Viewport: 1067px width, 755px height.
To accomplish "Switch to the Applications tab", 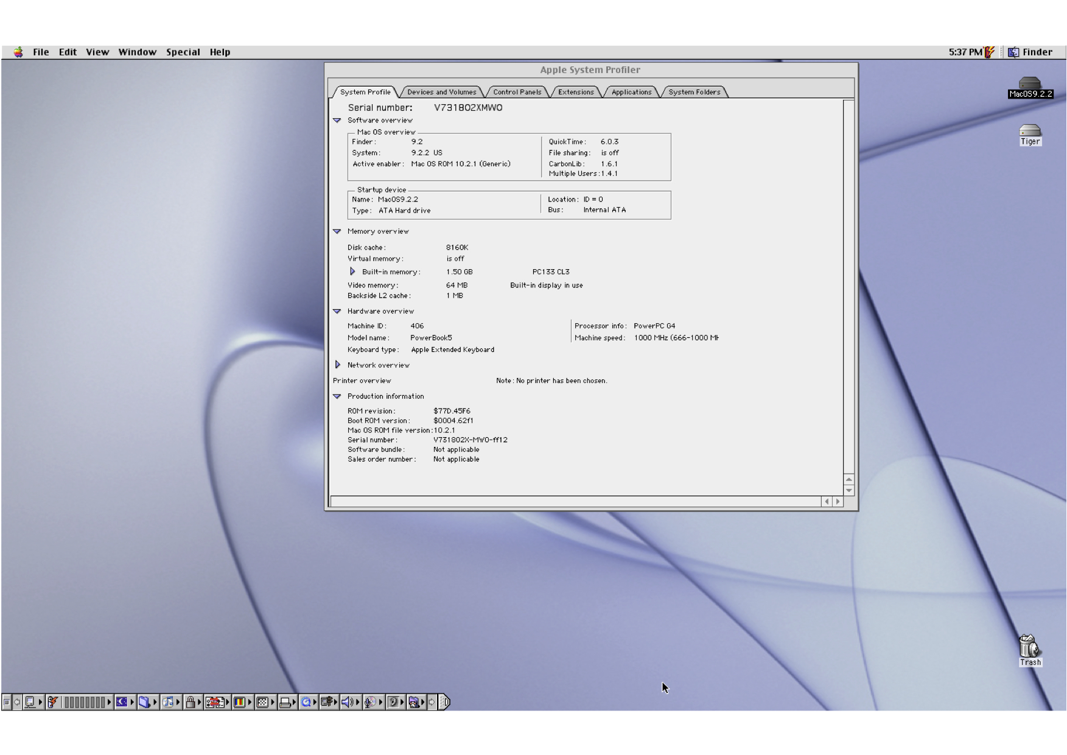I will tap(631, 92).
